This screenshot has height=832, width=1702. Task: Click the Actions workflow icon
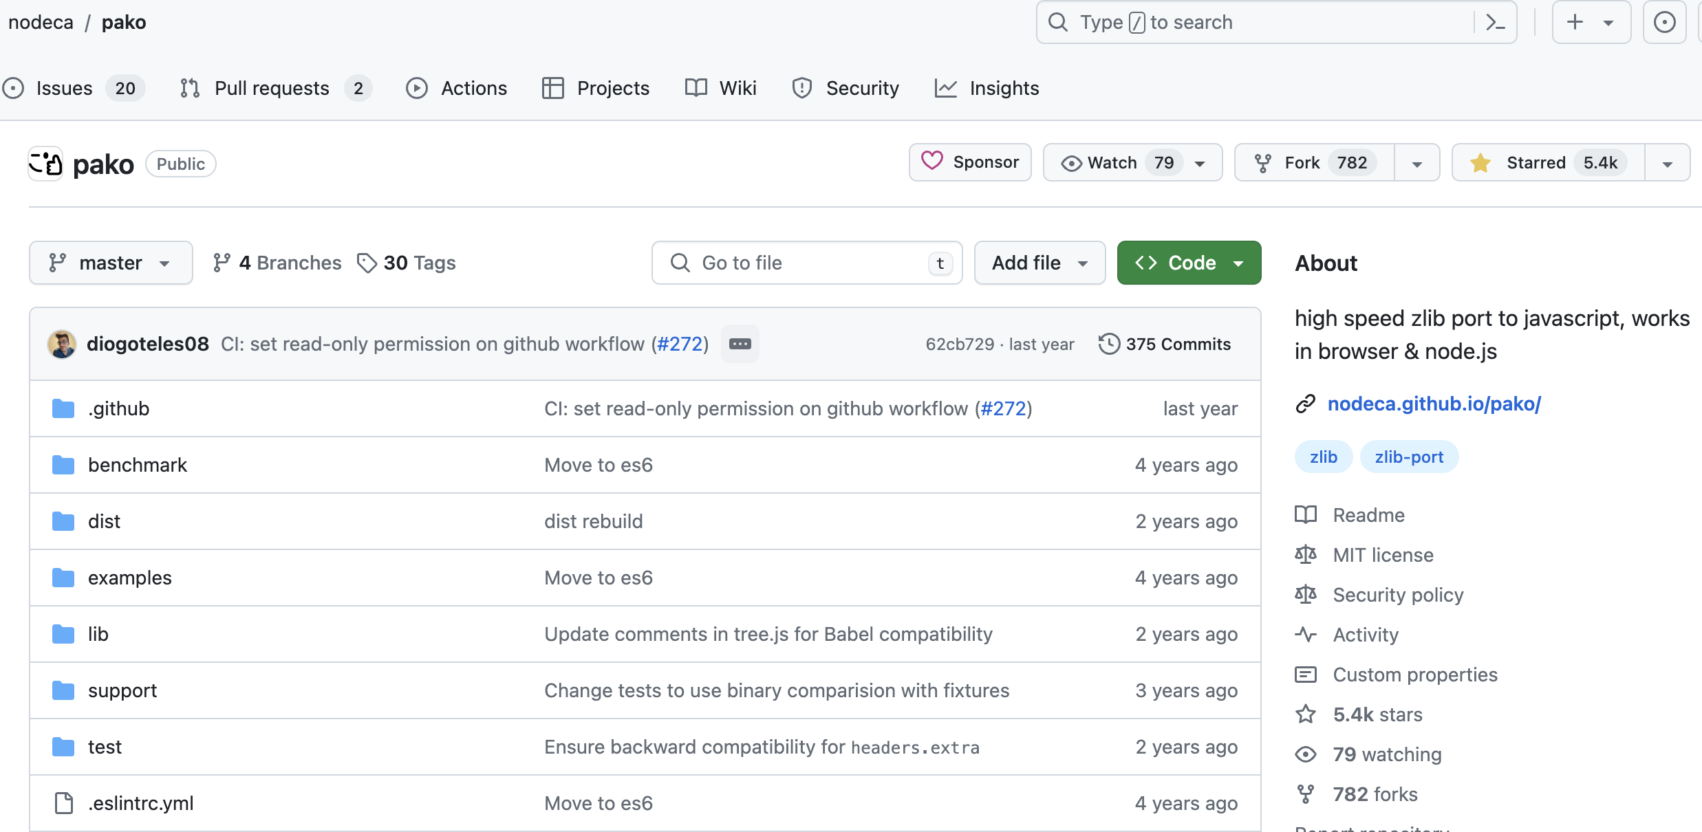click(418, 88)
